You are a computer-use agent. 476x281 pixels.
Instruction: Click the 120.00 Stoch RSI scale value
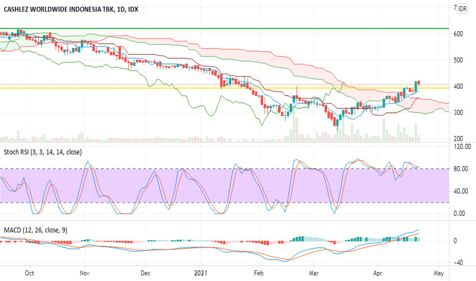[462, 147]
